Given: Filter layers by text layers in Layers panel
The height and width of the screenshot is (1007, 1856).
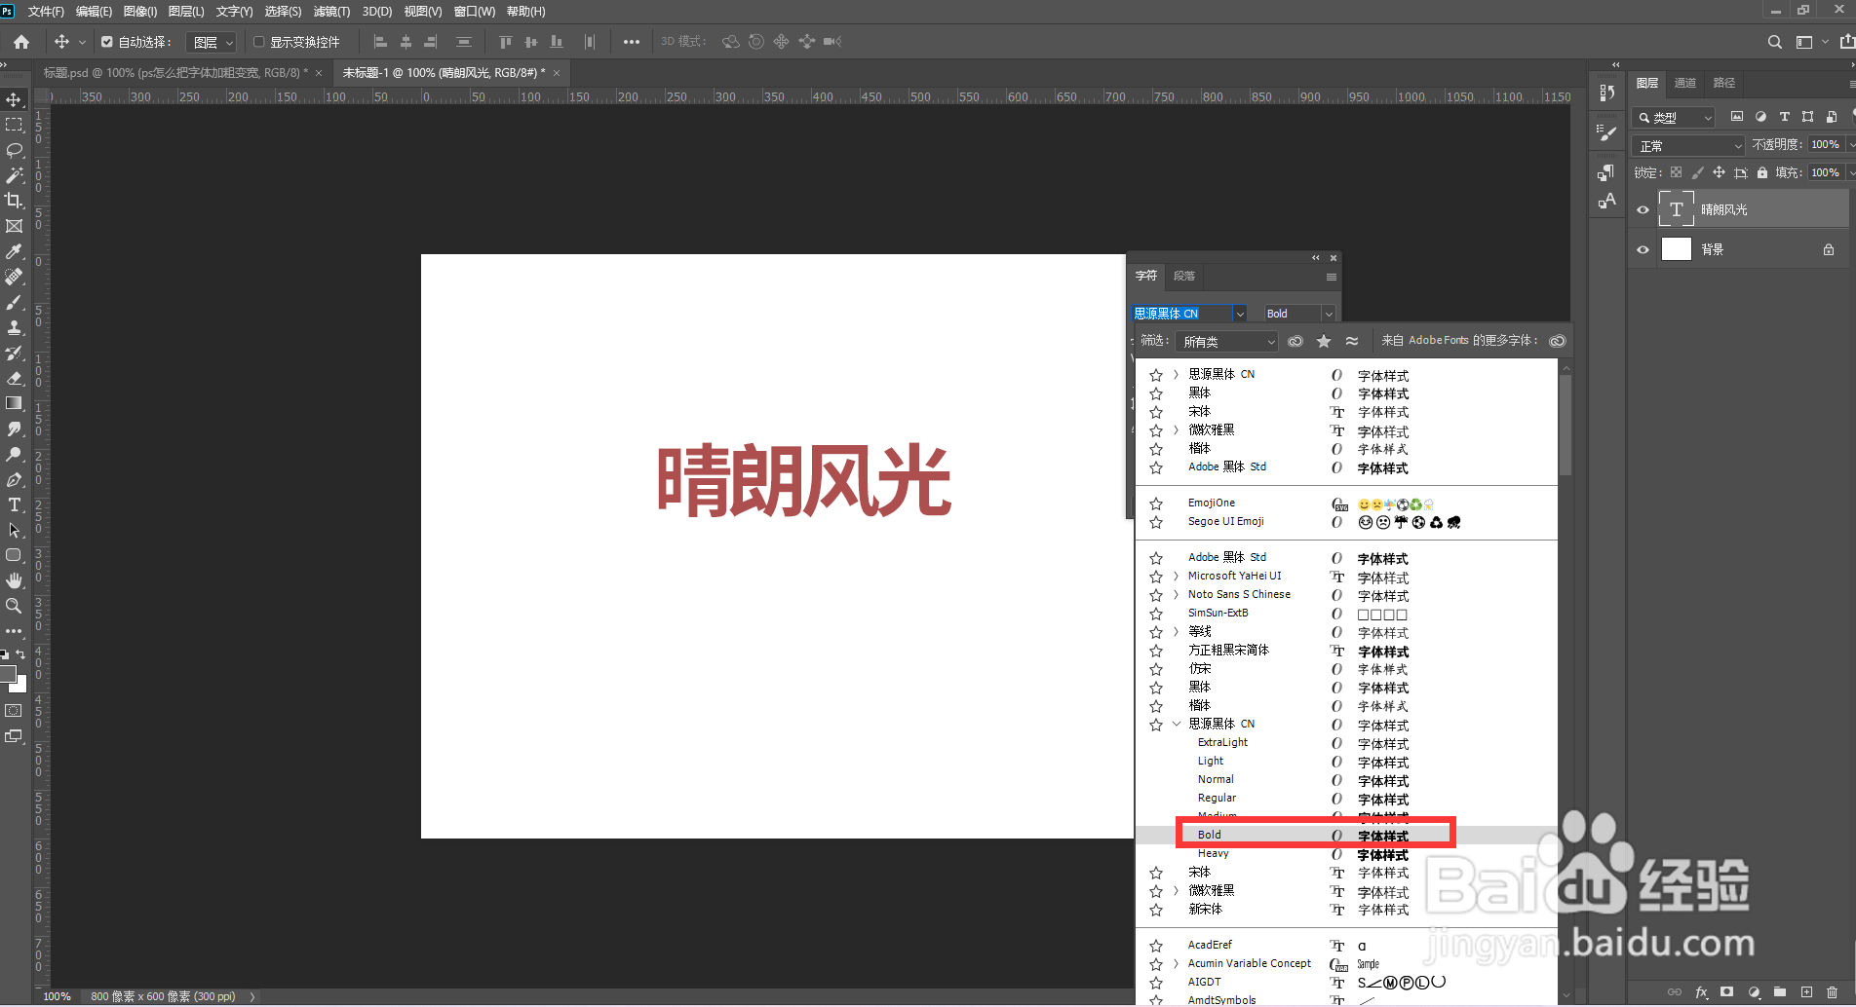Looking at the screenshot, I should click(x=1784, y=116).
